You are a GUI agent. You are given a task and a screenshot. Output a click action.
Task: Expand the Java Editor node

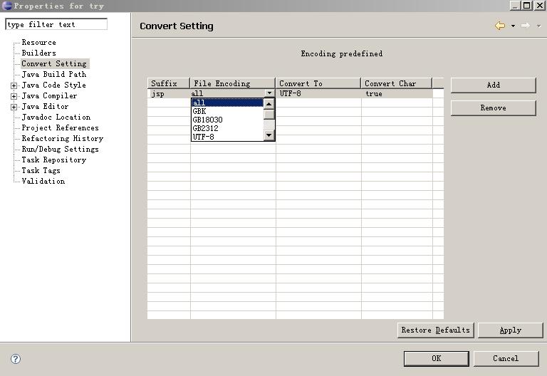(14, 107)
